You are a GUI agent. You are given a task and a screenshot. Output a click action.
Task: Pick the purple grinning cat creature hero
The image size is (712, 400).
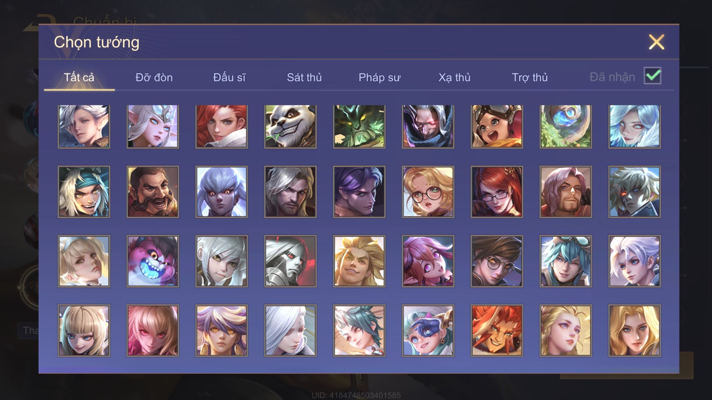click(153, 261)
